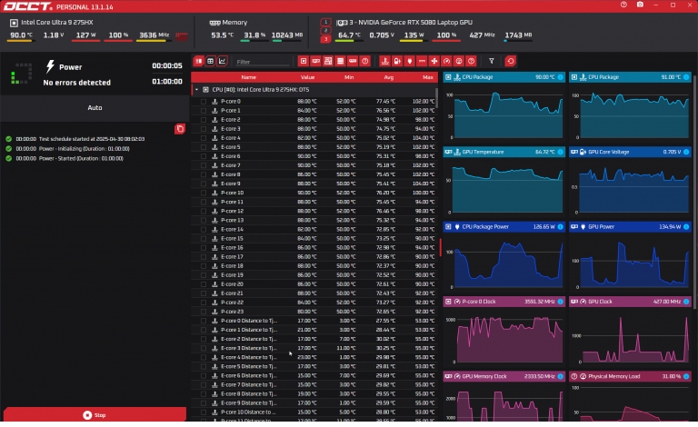Screen dimensions: 698x427
Task: Select the P-core 22 row
Action: click(314, 303)
